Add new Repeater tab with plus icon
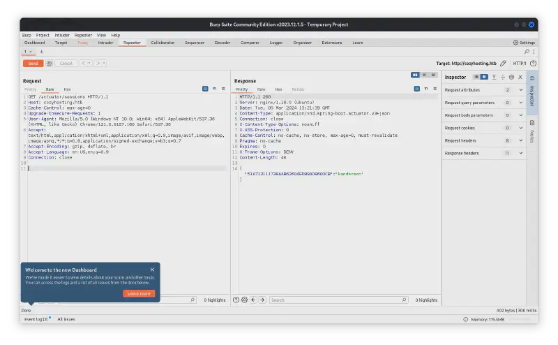Viewport: 558px width, 345px height. 41,52
